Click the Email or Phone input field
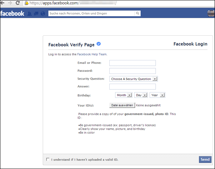Image resolution: width=215 pixels, height=169 pixels. [132, 63]
